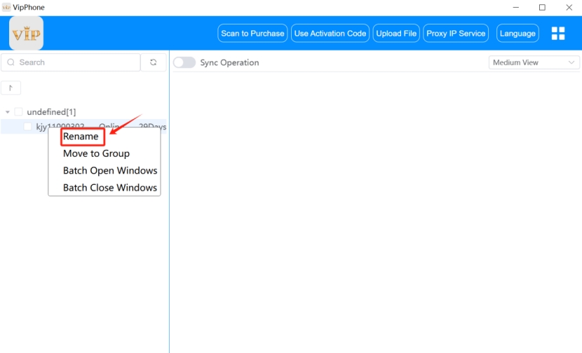Click the magnifier icon in Search box
This screenshot has height=353, width=582.
11,62
